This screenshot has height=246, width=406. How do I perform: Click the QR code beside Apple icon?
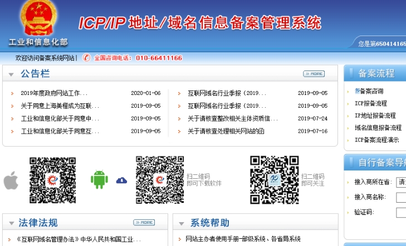tap(52, 180)
